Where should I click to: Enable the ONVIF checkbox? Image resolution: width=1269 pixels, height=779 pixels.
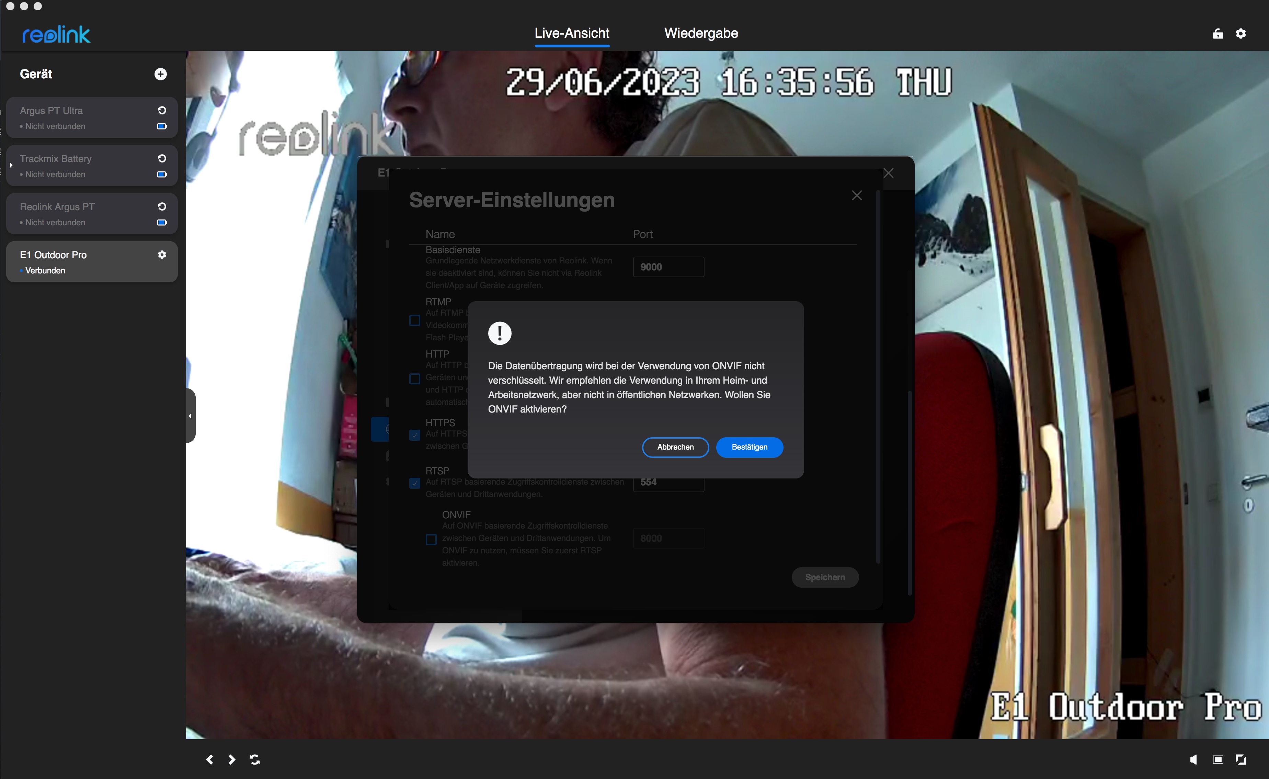[431, 539]
